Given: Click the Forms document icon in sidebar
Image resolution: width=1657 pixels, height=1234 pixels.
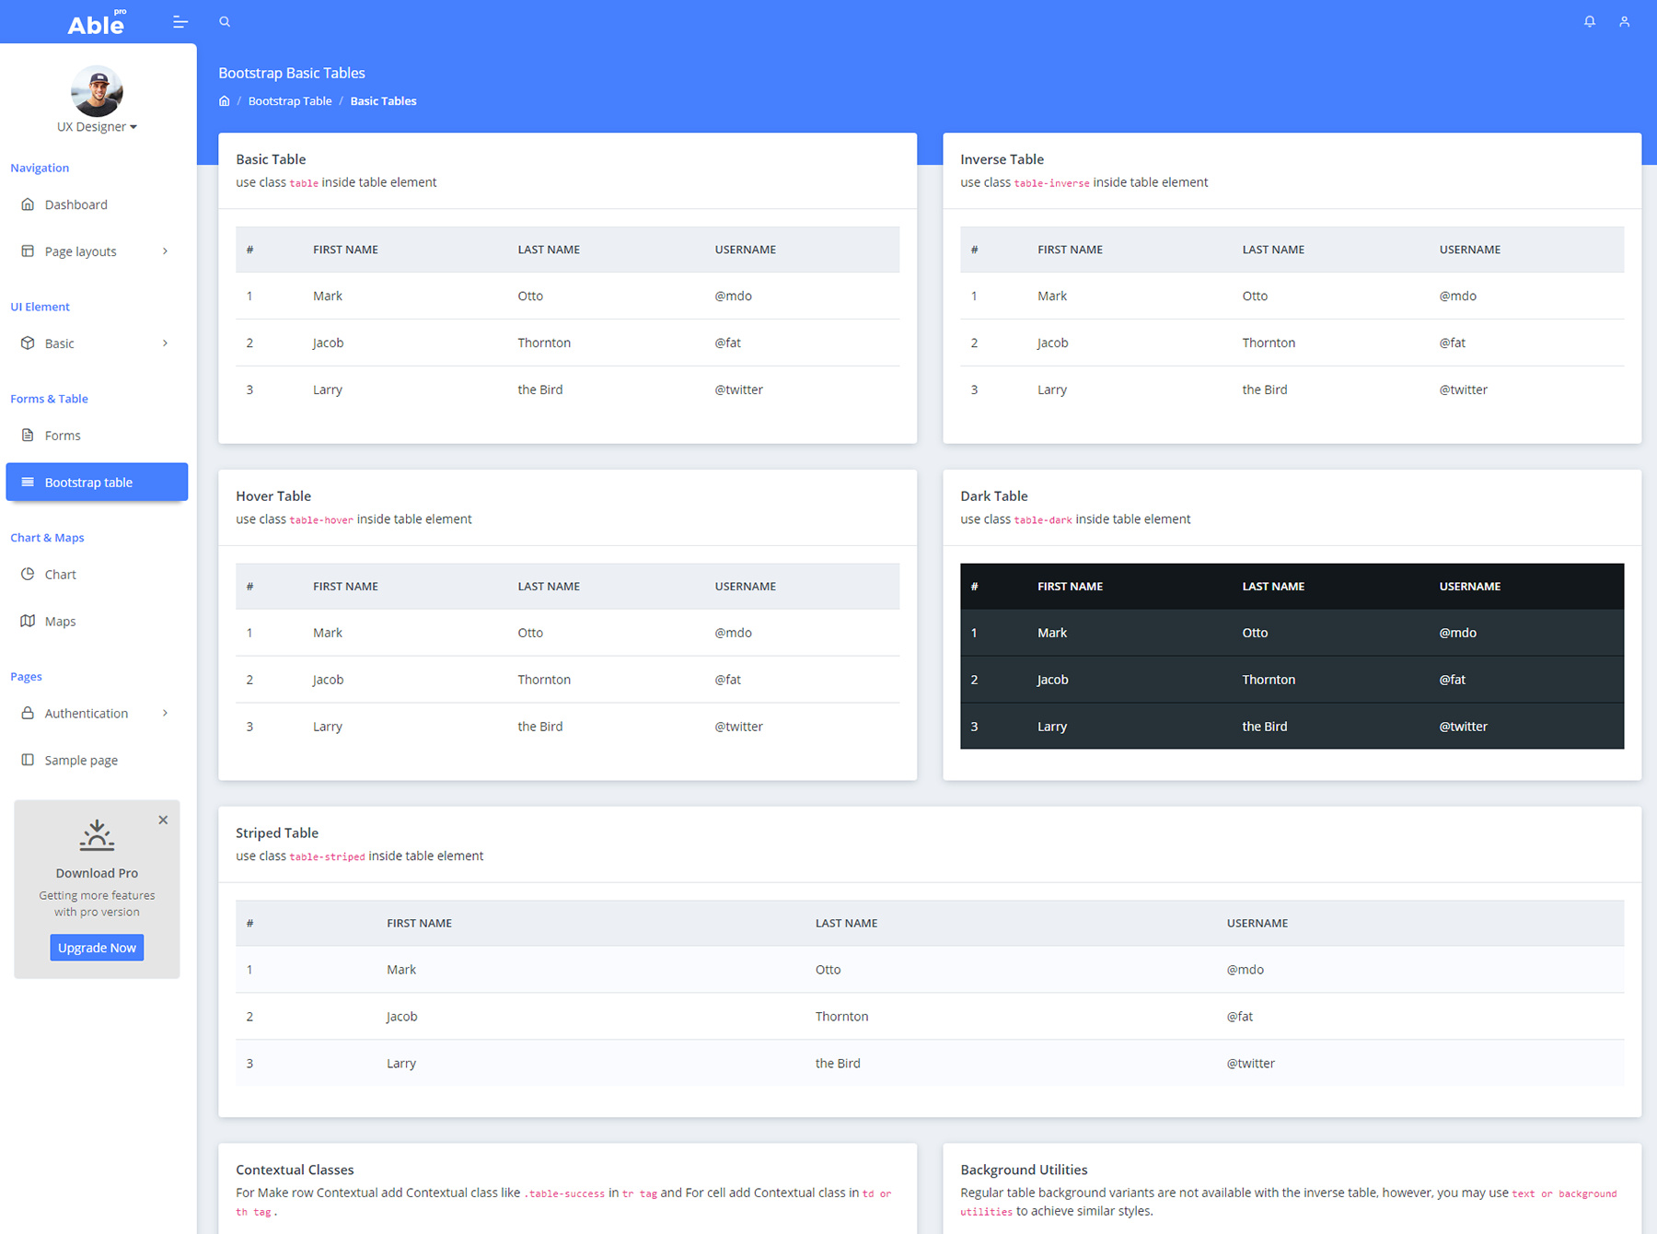Looking at the screenshot, I should (28, 436).
